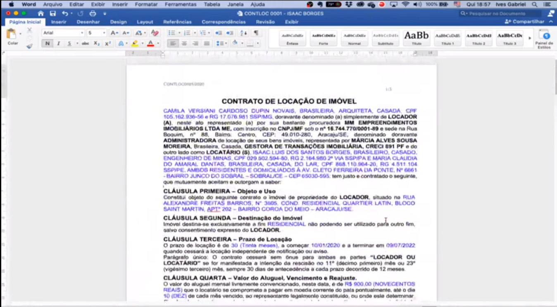Image resolution: width=557 pixels, height=307 pixels.
Task: Click the Print icon in quick access toolbar
Action: point(93,14)
